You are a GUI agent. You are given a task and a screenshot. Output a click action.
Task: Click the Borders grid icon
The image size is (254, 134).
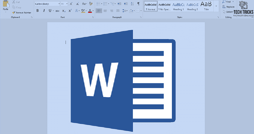pos(138,11)
